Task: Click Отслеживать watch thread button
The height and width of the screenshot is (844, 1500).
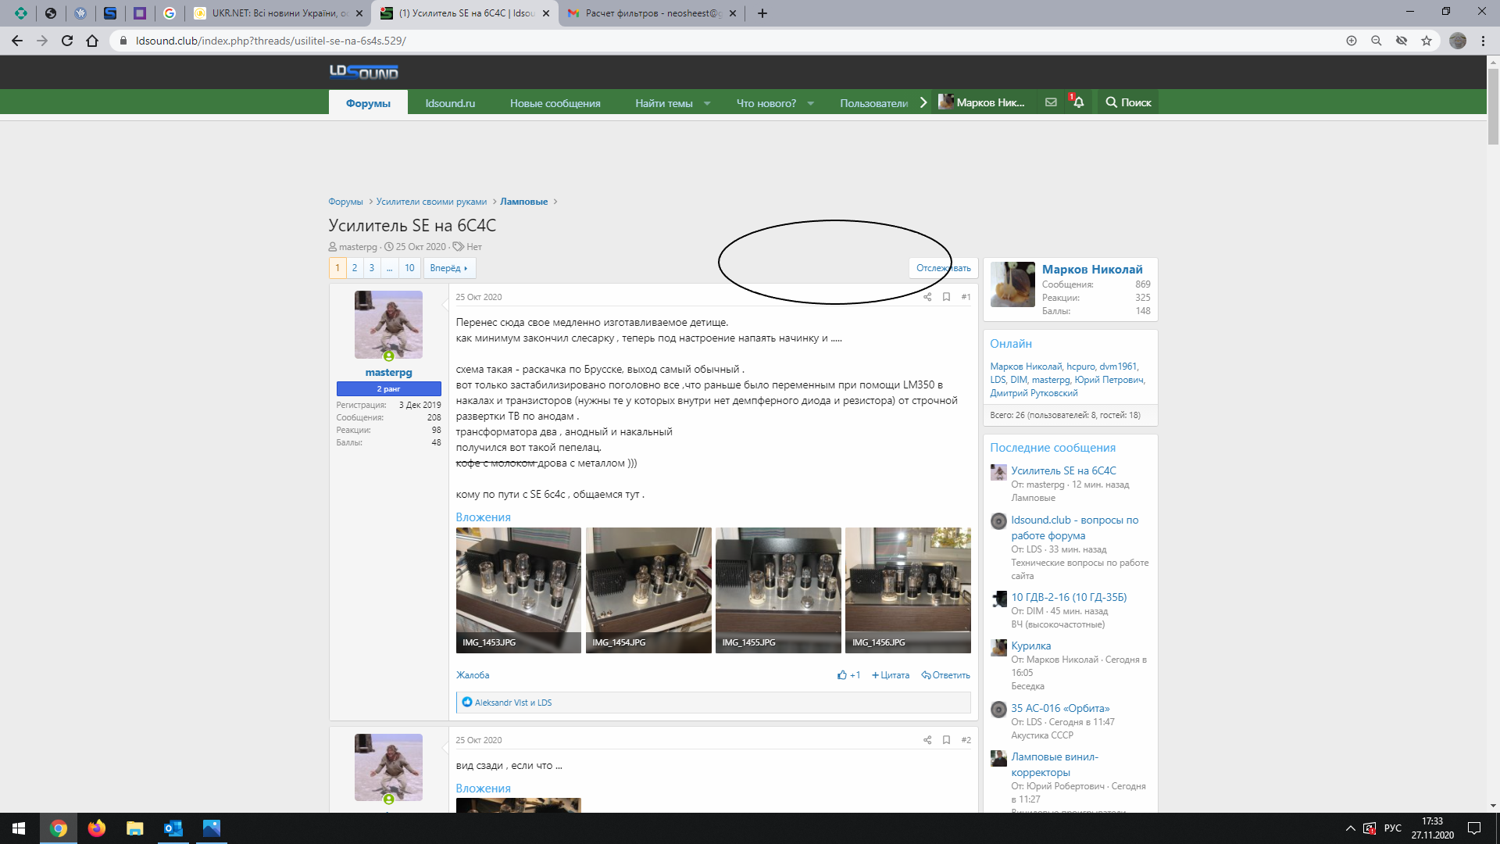Action: tap(943, 268)
